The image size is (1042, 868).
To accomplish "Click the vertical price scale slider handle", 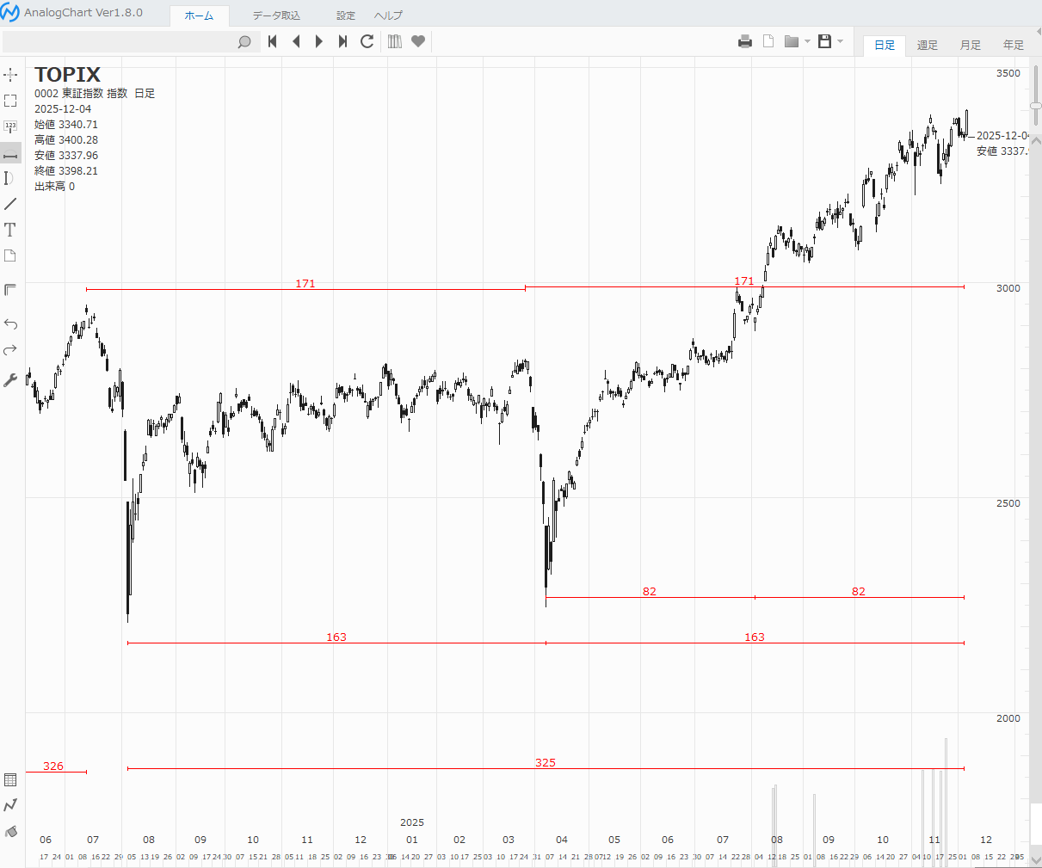I will point(1036,106).
